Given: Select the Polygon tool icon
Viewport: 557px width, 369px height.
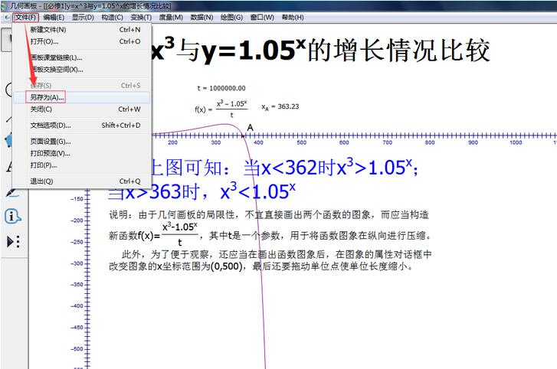Looking at the screenshot, I should pos(8,140).
